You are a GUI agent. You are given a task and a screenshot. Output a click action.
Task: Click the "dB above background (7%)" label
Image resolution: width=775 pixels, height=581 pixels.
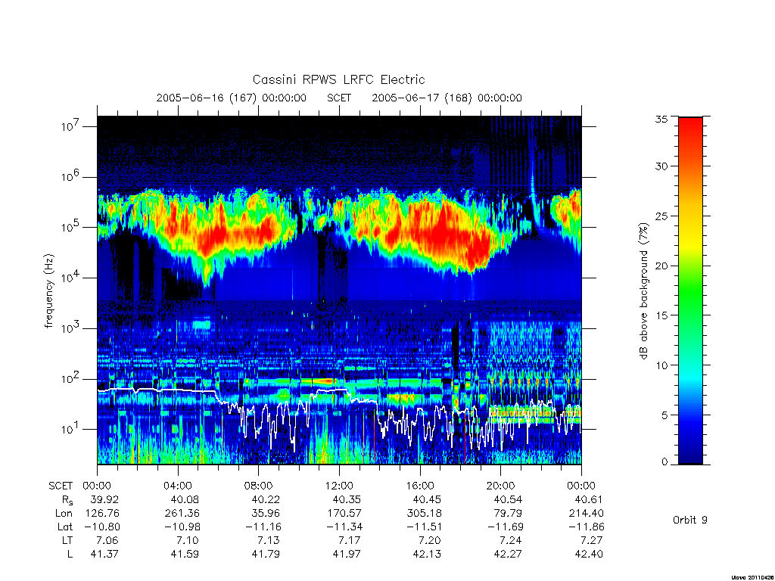(643, 291)
